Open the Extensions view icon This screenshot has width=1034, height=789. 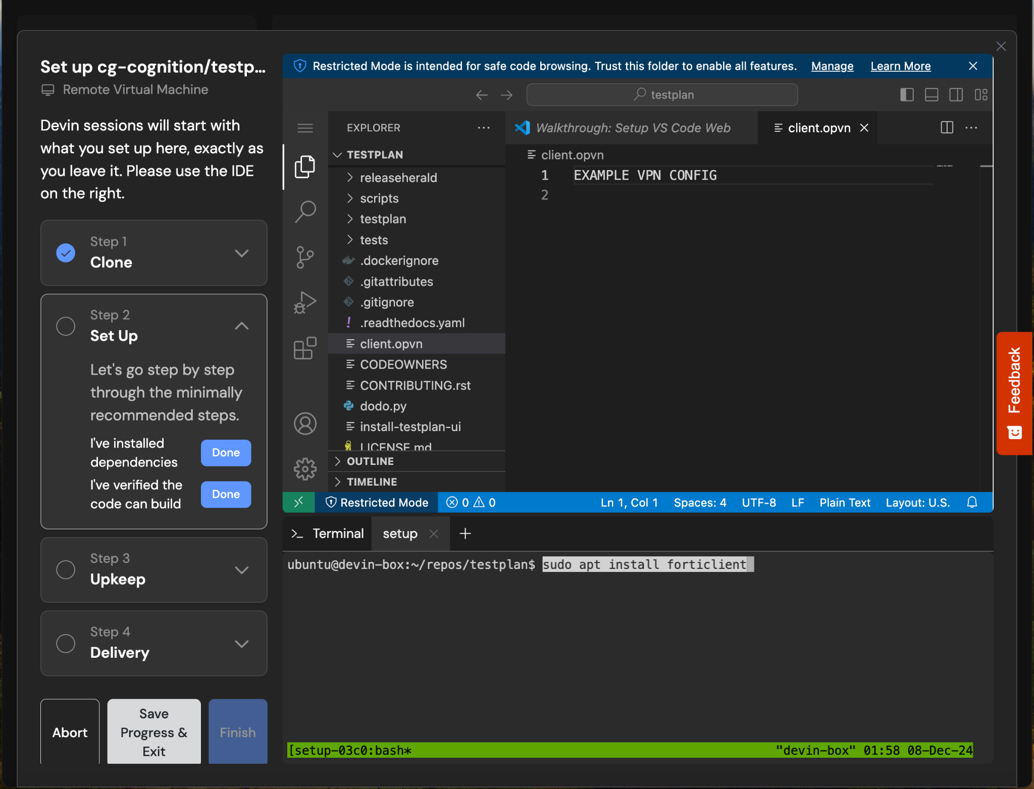[x=305, y=348]
